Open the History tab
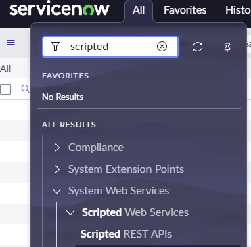The width and height of the screenshot is (251, 247). pyautogui.click(x=238, y=10)
